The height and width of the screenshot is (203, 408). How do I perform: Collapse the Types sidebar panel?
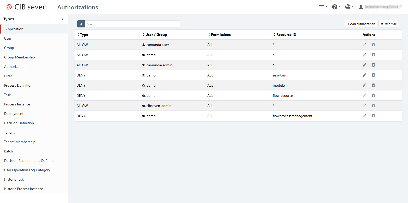click(x=62, y=19)
